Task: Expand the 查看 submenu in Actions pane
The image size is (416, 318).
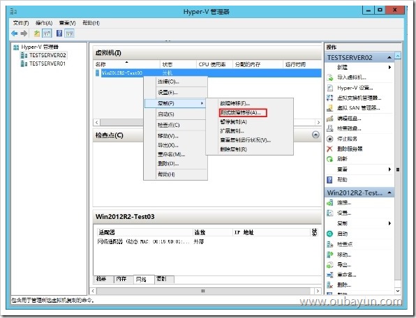Action: pos(389,169)
